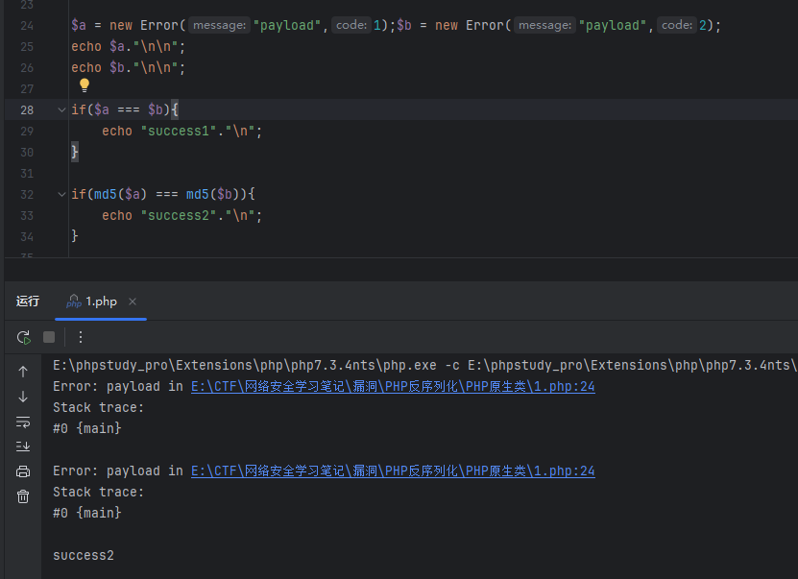This screenshot has height=579, width=798.
Task: Click line number 28 in the gutter
Action: (26, 110)
